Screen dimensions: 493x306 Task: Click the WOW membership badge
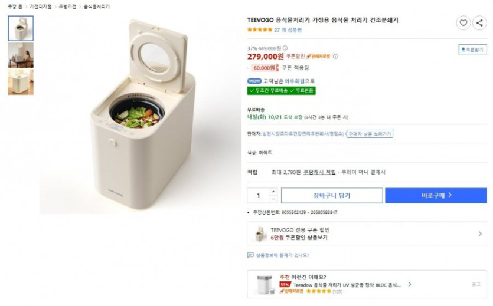(254, 81)
